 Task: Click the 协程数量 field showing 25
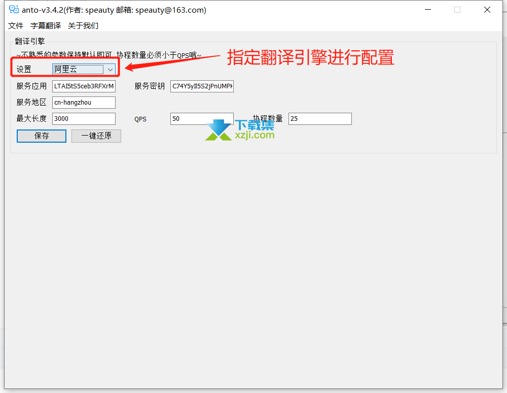tap(320, 119)
